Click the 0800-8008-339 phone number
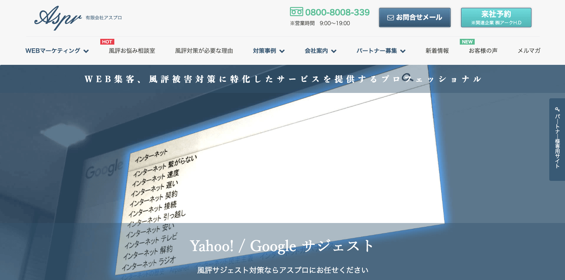This screenshot has width=565, height=280. (338, 12)
